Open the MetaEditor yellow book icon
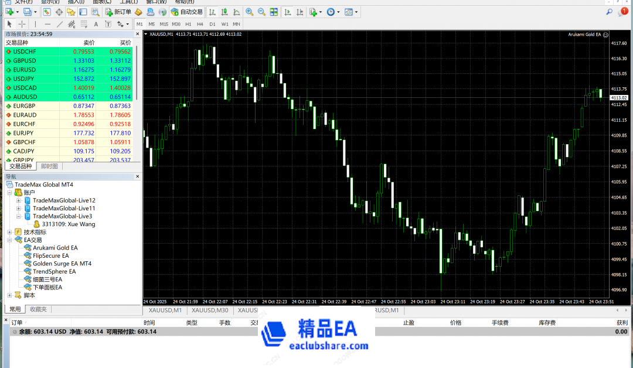The height and width of the screenshot is (368, 633). click(x=138, y=12)
